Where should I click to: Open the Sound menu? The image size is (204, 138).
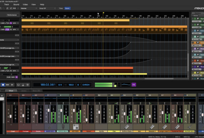tap(16, 4)
